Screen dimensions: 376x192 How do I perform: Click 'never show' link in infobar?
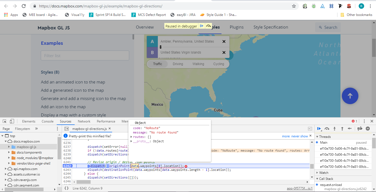point(300,136)
